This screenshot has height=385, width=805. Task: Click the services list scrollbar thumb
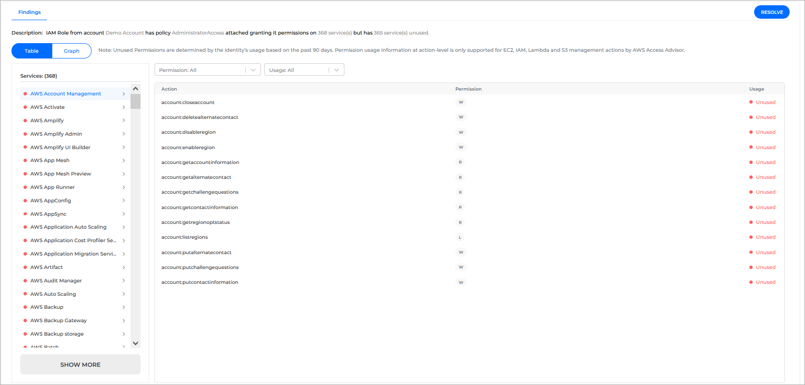click(x=135, y=102)
